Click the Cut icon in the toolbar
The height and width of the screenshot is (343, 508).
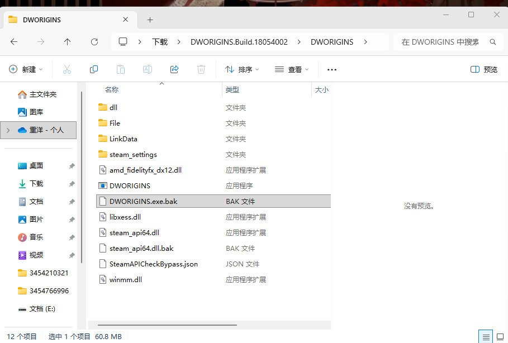click(67, 69)
